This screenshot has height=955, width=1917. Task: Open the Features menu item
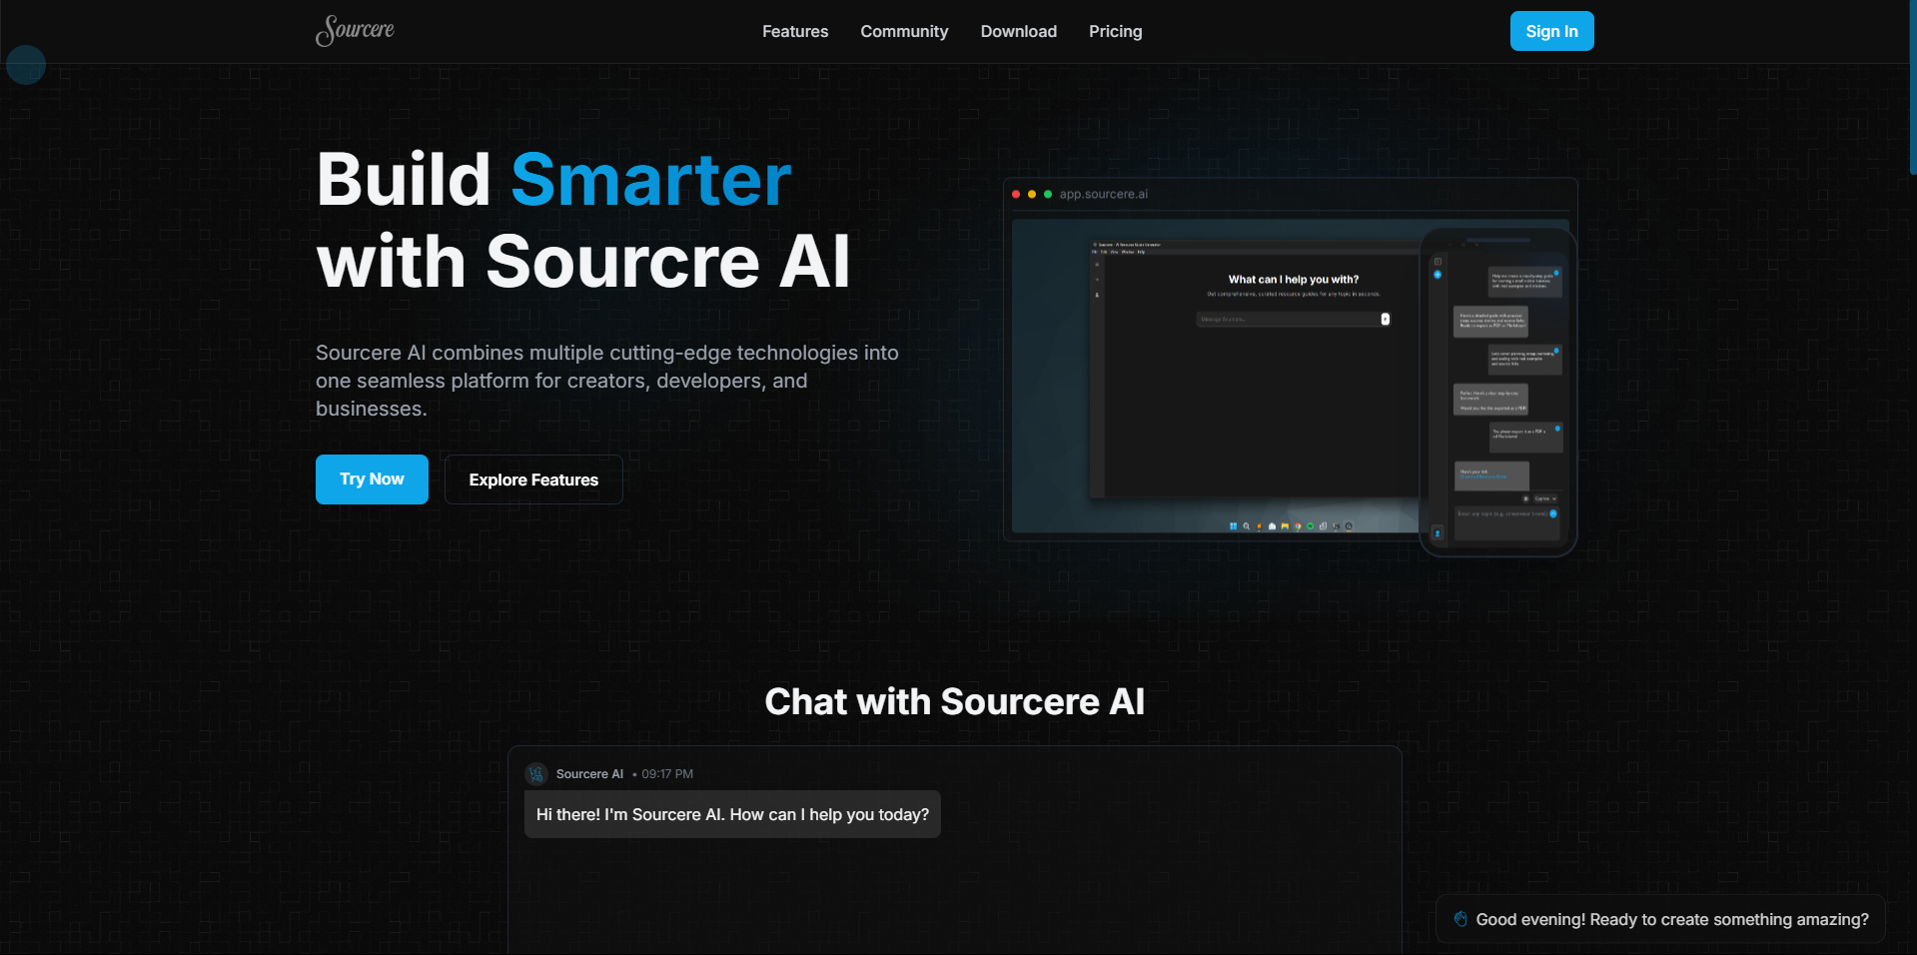pos(794,31)
